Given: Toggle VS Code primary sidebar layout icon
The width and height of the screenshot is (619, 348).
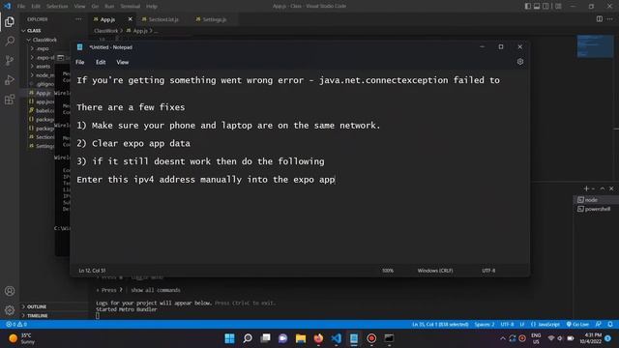Looking at the screenshot, I should (528, 6).
